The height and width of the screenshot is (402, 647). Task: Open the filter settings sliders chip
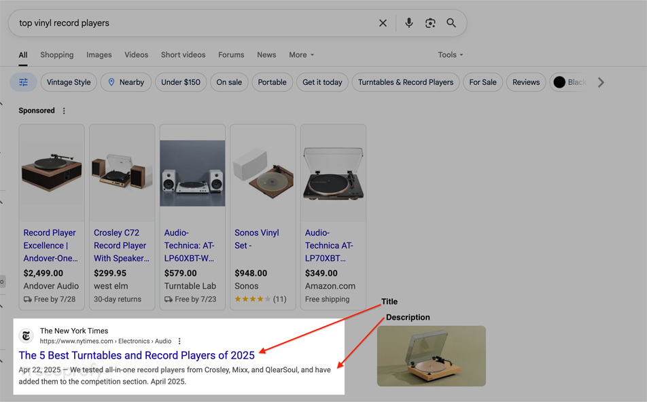(24, 82)
